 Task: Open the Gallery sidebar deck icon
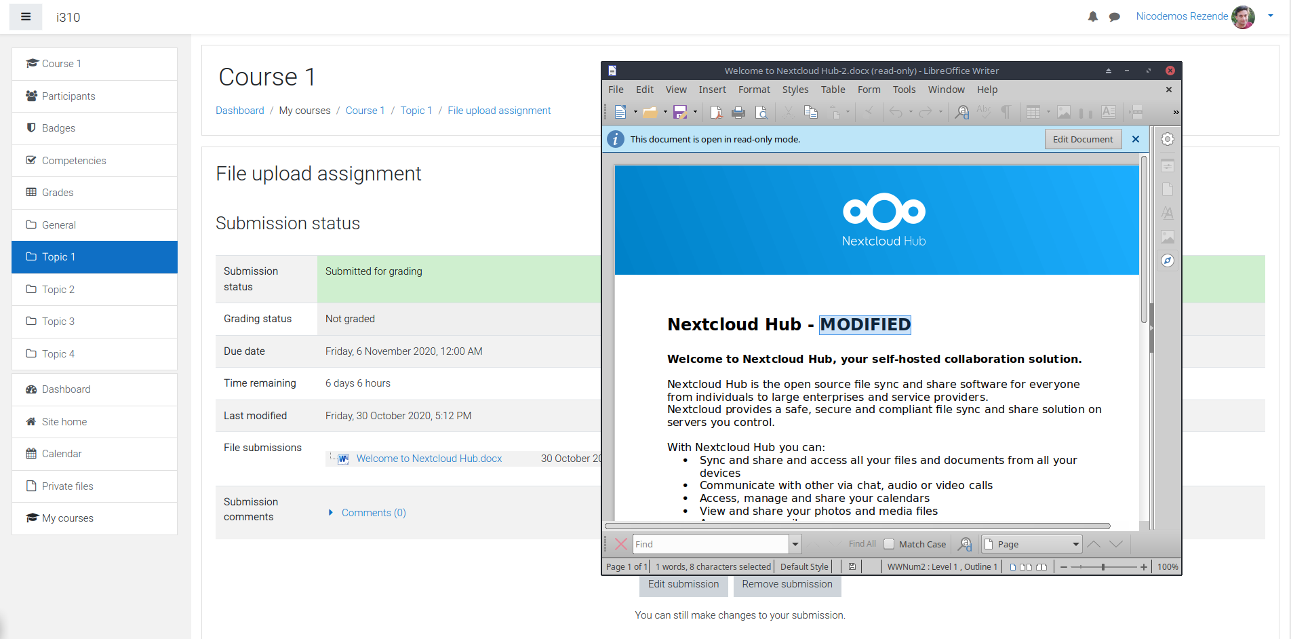pos(1167,237)
